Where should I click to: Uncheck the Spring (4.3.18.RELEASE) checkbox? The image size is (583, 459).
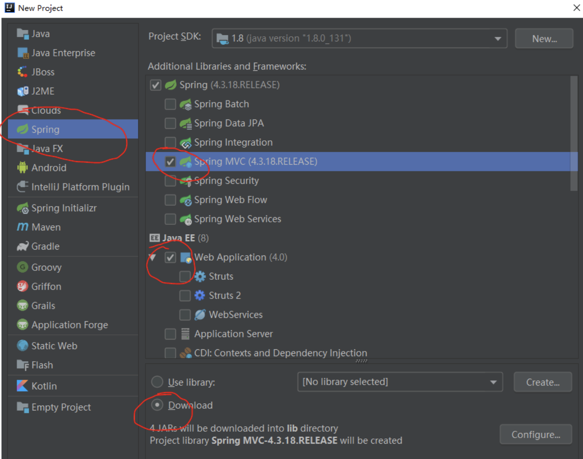coord(155,85)
